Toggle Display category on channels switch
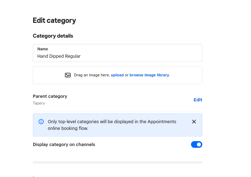This screenshot has height=177, width=251. pos(197,145)
